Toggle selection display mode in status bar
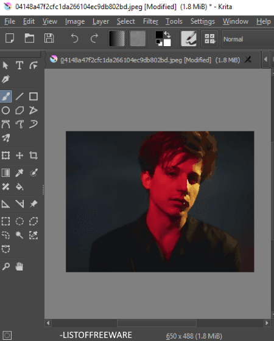The width and height of the screenshot is (274, 341). (7, 335)
